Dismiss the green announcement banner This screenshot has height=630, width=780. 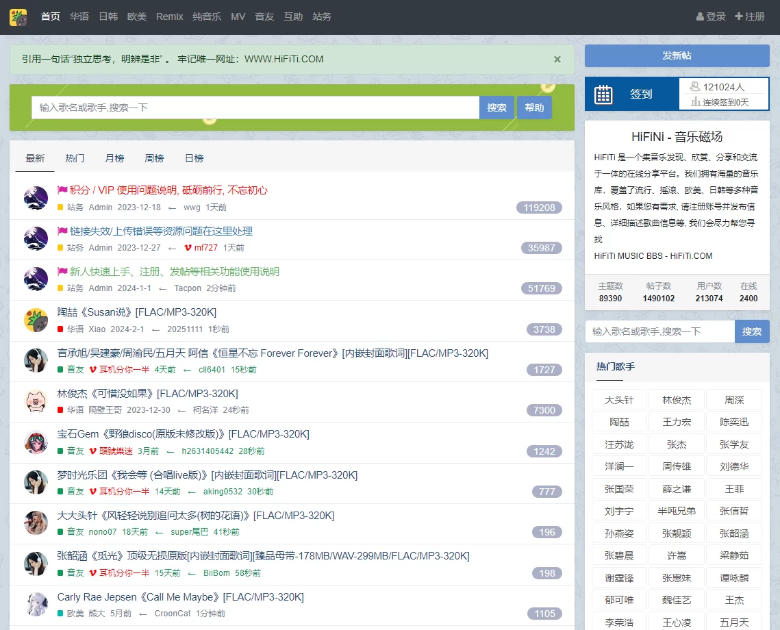tap(557, 60)
